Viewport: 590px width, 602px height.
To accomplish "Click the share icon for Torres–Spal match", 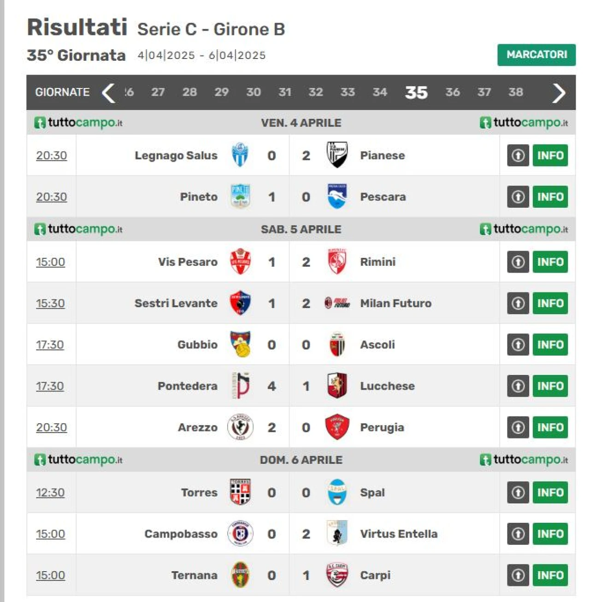I will point(518,492).
